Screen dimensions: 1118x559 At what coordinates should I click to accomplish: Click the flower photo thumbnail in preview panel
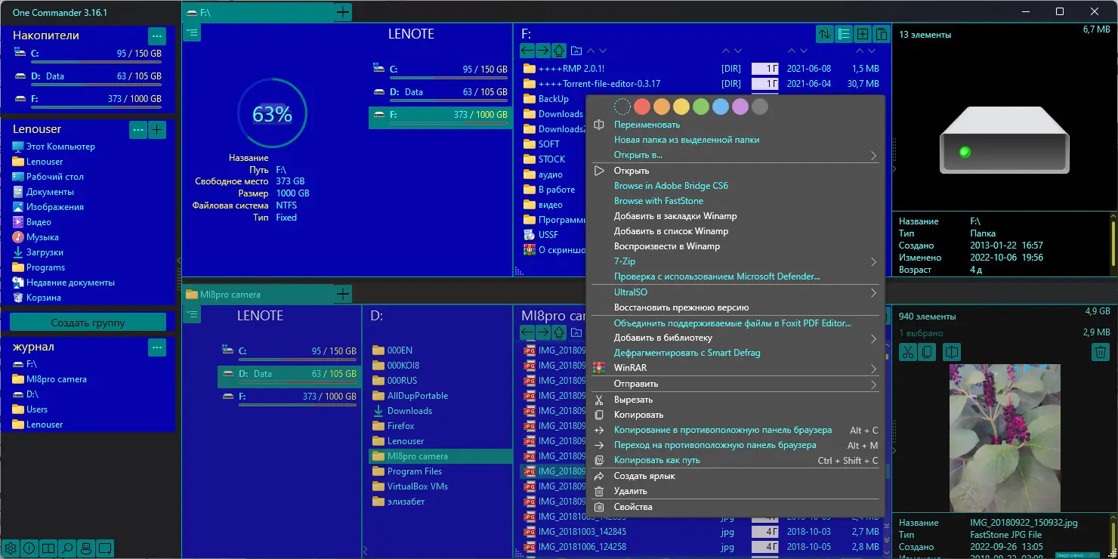click(1005, 437)
